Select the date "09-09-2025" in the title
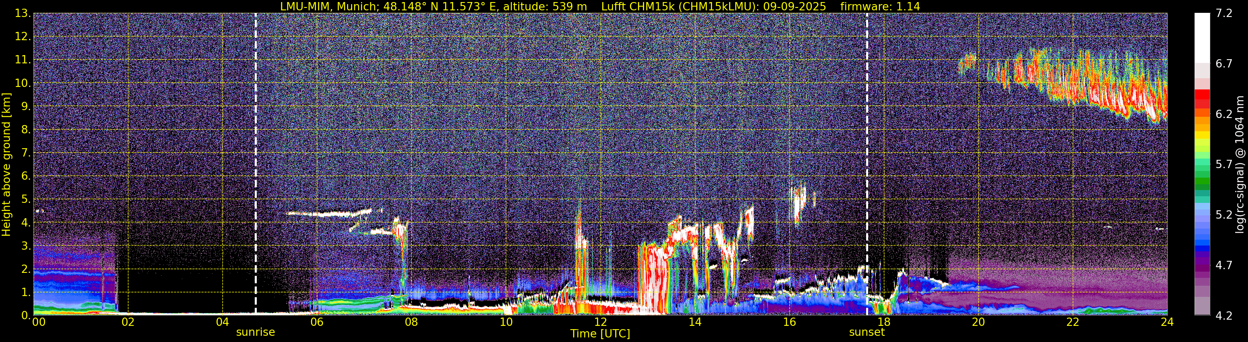The height and width of the screenshot is (342, 1248). click(794, 6)
